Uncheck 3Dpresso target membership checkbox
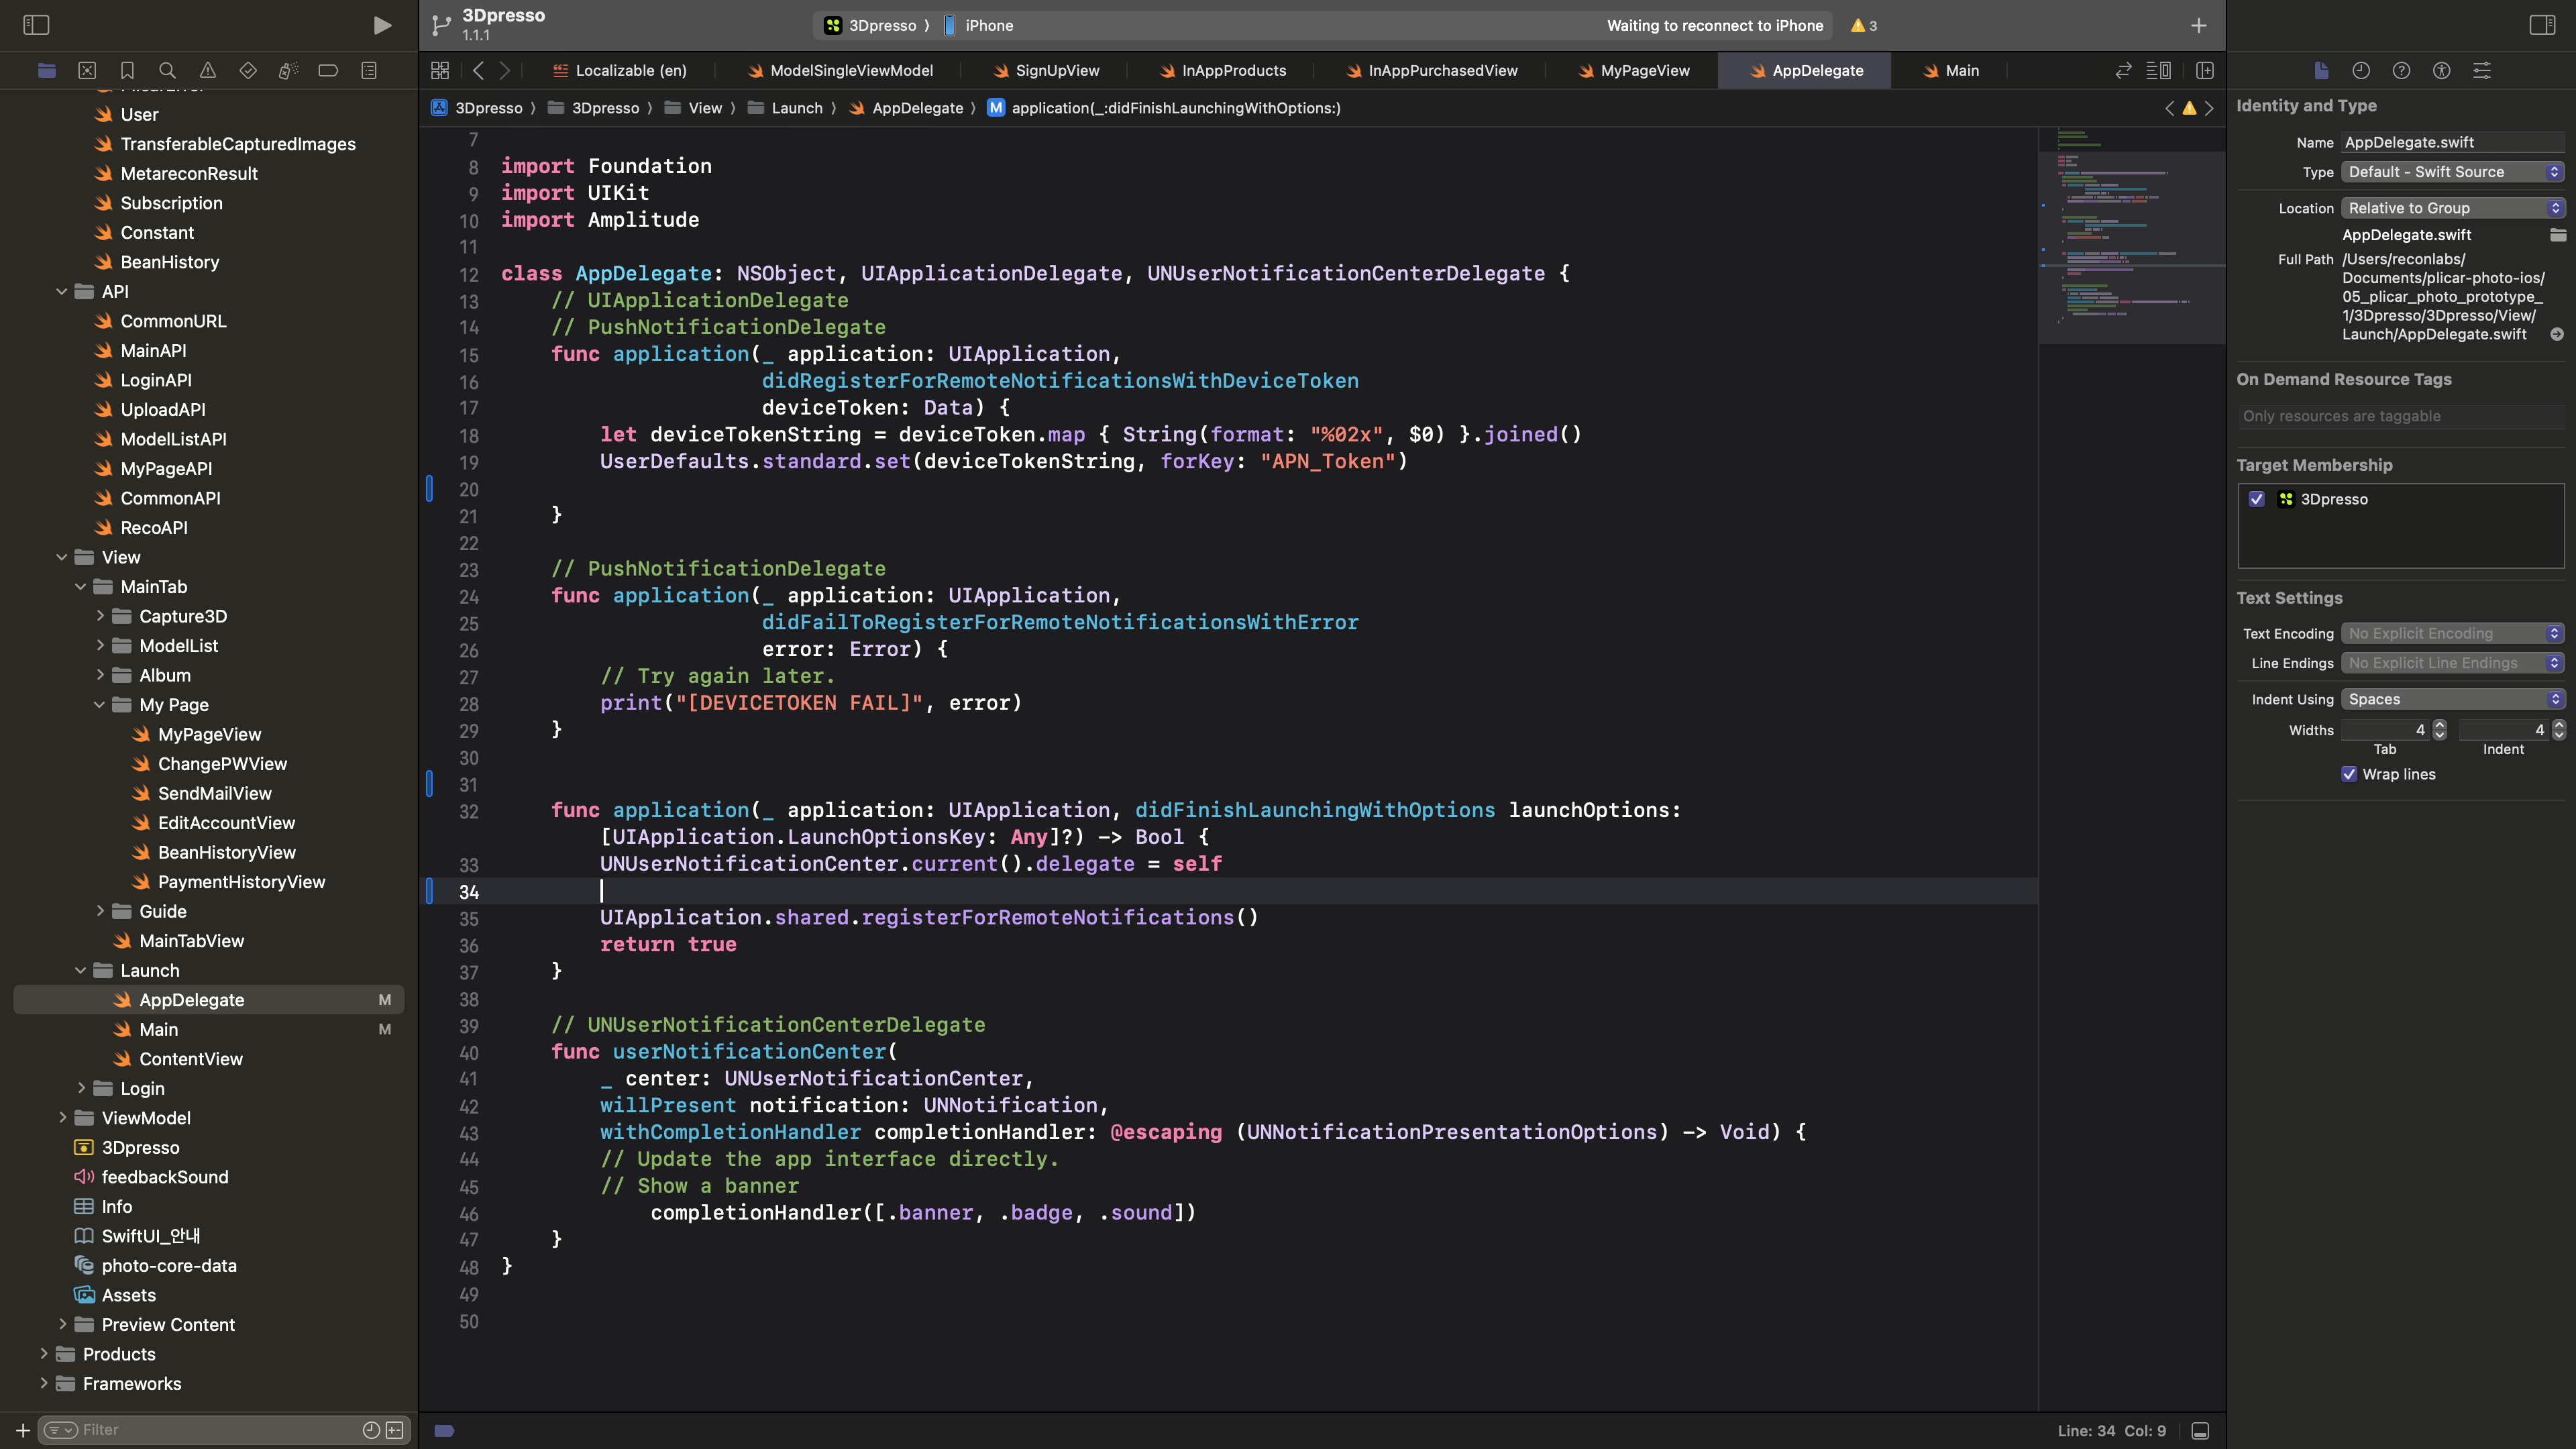Screen dimensions: 2576x1449 point(2257,499)
